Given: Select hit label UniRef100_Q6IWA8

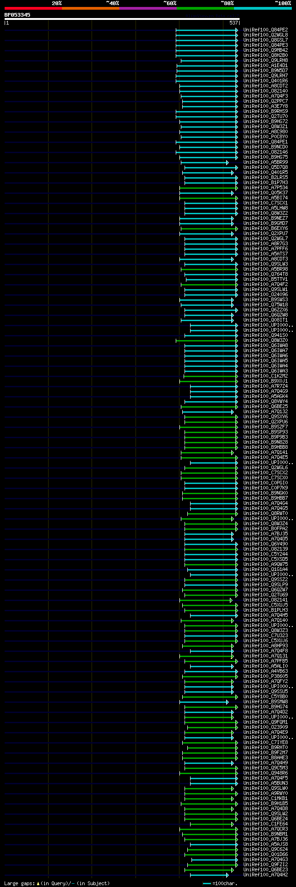Looking at the screenshot, I should [x=265, y=345].
